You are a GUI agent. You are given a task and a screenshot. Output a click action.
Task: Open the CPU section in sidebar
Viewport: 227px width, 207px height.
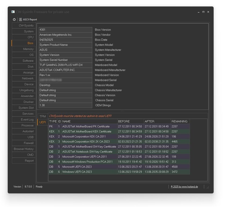(x=24, y=37)
